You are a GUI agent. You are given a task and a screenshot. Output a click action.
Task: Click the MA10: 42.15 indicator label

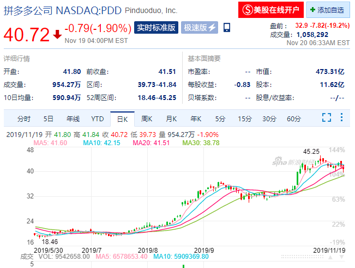[101, 143]
